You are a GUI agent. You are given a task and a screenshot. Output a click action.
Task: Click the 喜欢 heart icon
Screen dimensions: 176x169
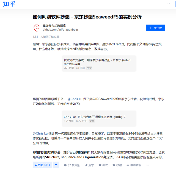103,165
